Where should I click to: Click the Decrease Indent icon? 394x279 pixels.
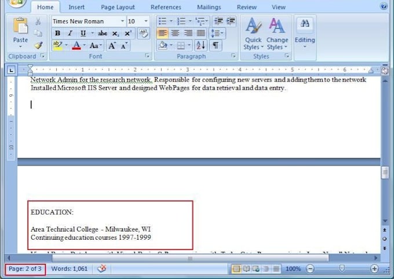218,21
